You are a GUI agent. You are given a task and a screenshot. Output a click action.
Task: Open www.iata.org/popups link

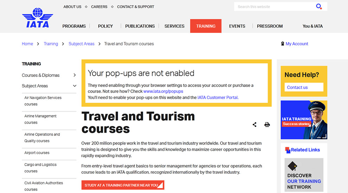tap(163, 91)
